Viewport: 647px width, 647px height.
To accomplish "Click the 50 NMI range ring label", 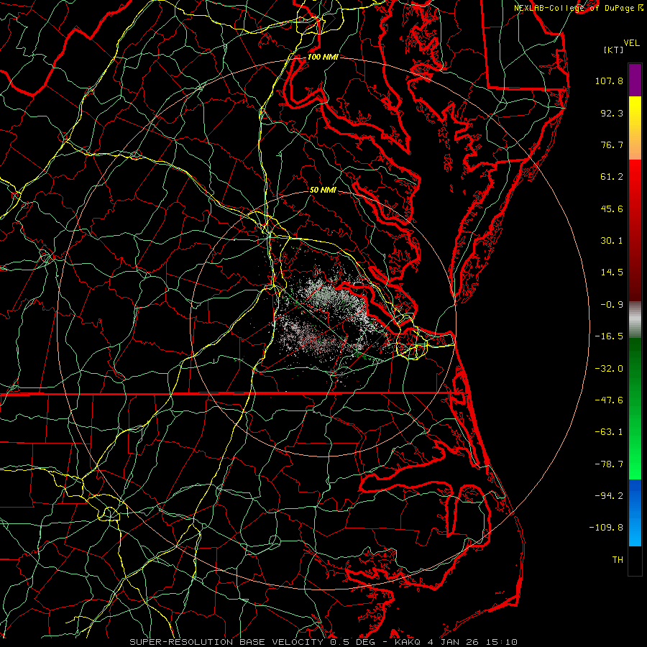I will pyautogui.click(x=323, y=190).
